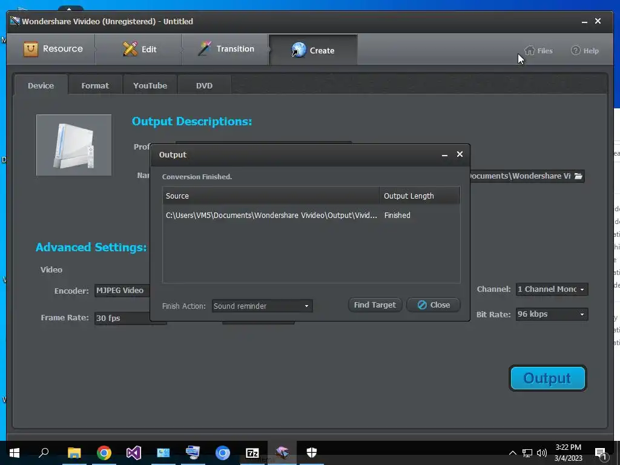Click the Output Length column header
Screen dimensions: 620x465
click(x=420, y=196)
